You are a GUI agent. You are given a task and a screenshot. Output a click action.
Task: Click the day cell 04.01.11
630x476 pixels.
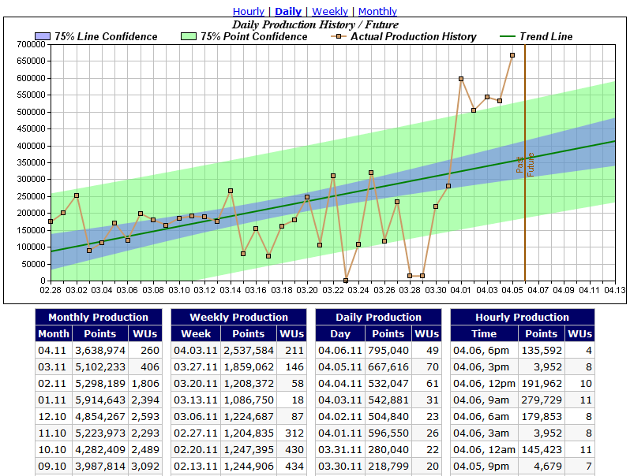pos(340,433)
